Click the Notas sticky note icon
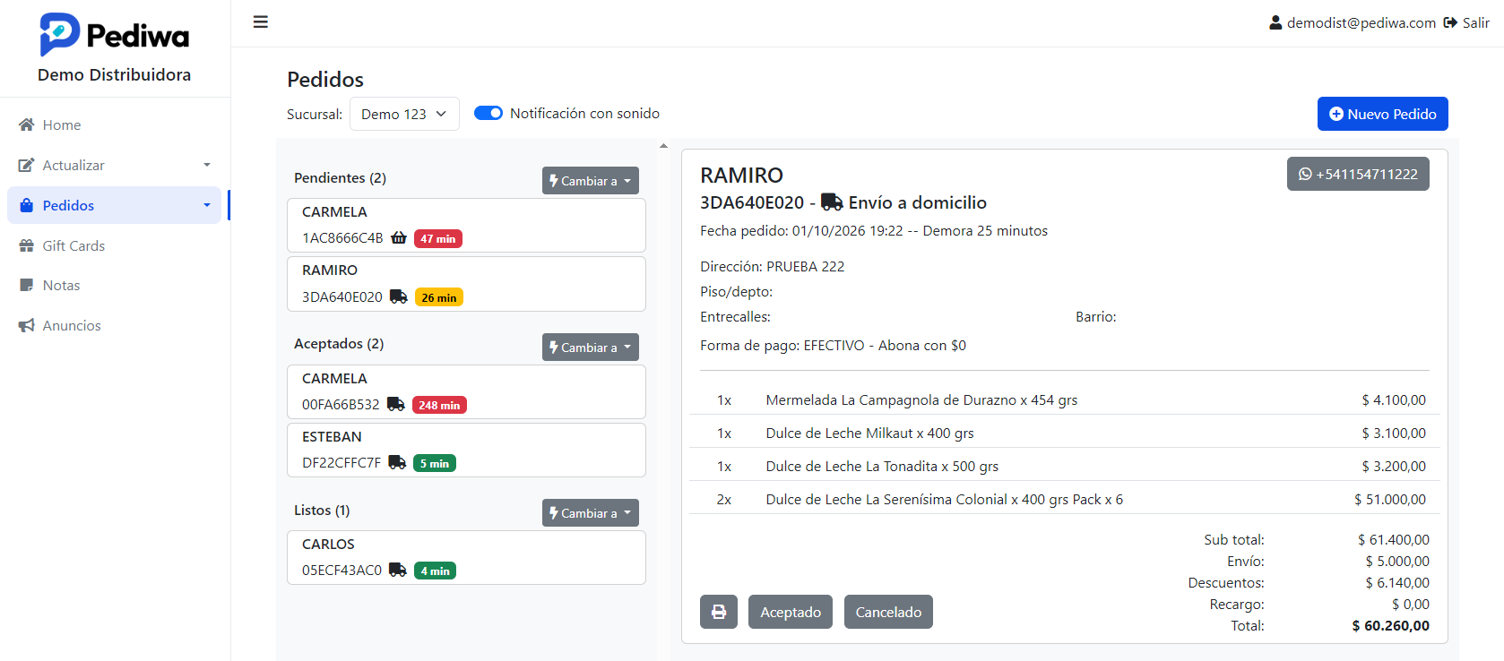The height and width of the screenshot is (661, 1504). coord(27,285)
